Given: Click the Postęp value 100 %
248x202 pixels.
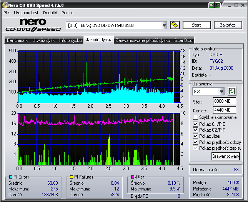Looking at the screenshot, I should [233, 183].
